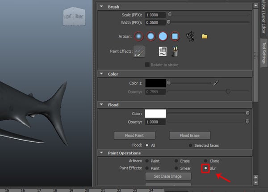Open the Paint Effects template brush settings
268x192 pixels.
[163, 51]
